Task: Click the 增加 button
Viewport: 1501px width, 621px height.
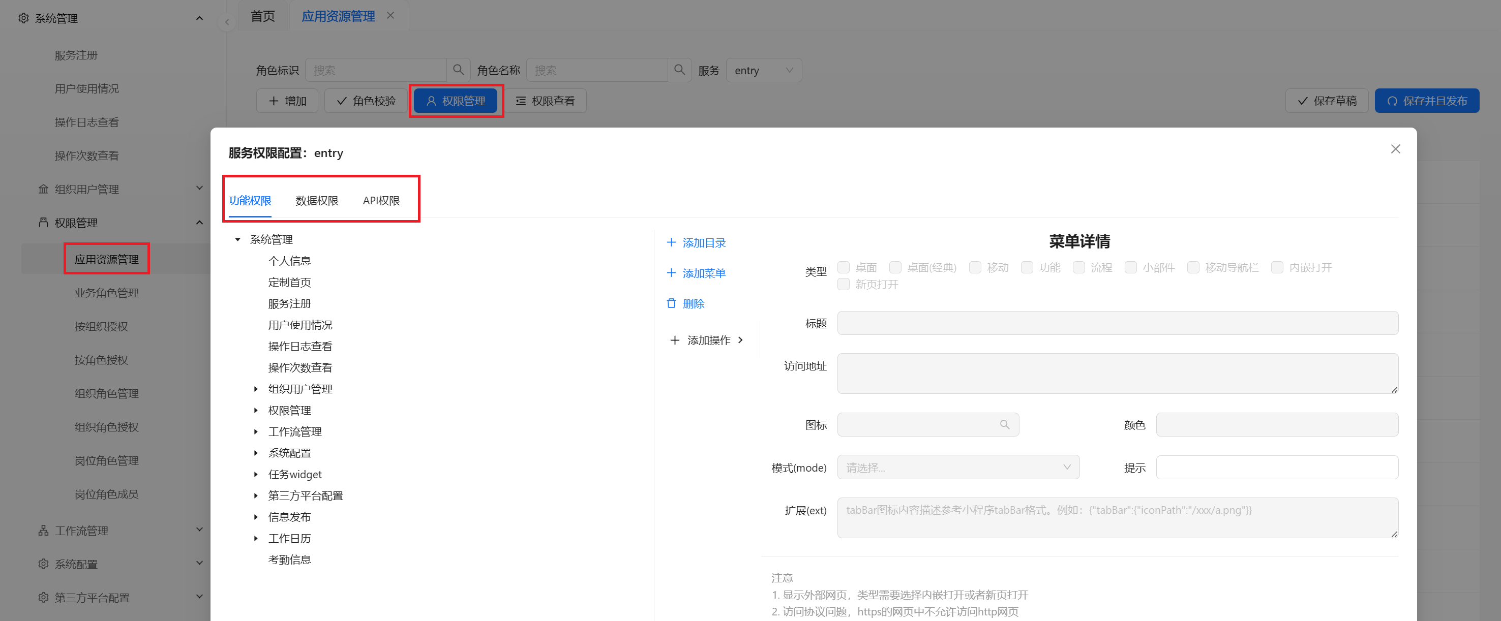Action: (x=287, y=101)
